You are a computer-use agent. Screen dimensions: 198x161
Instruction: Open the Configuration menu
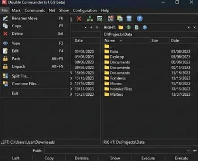coord(85,11)
